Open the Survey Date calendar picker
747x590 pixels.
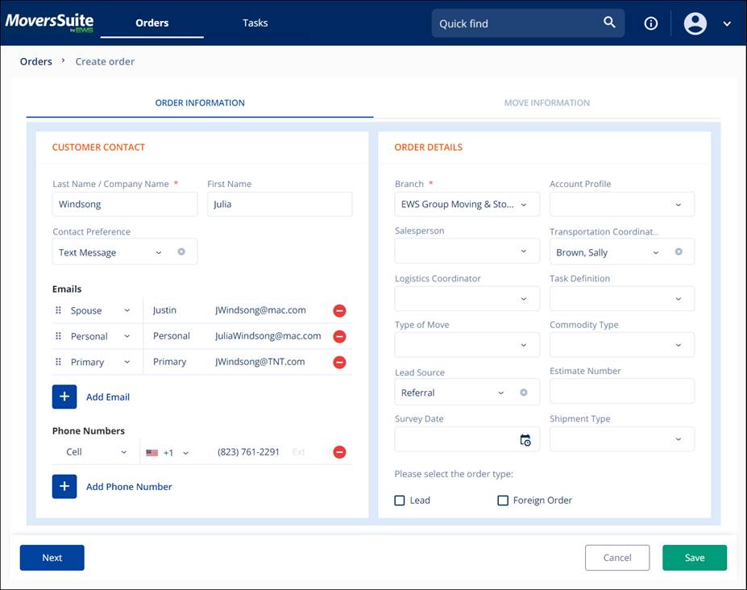tap(526, 441)
